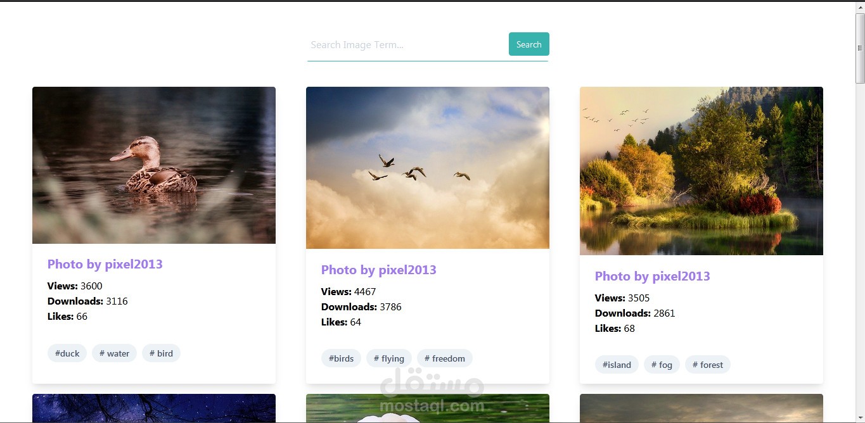Click the Likes 68 text
Viewport: 865px width, 423px height.
point(615,329)
